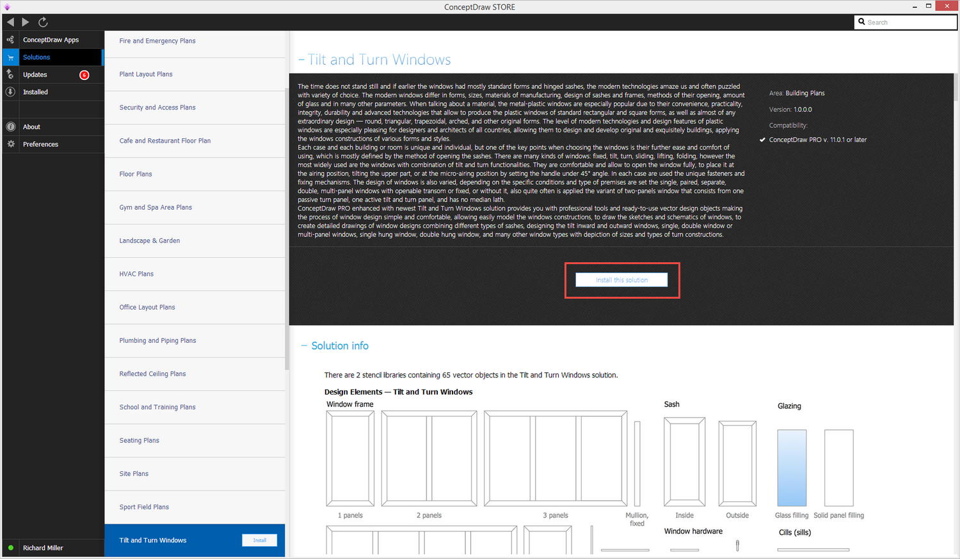Click Richard Miller user status
960x559 pixels.
[43, 548]
